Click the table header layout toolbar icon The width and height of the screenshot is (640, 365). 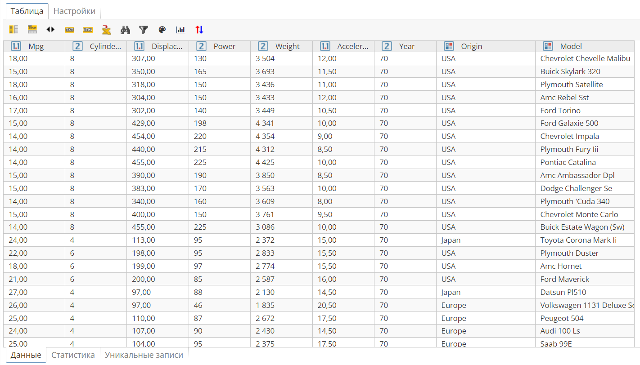(x=32, y=30)
